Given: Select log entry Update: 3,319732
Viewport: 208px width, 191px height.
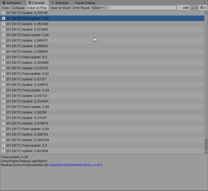Looking at the screenshot, I should click(102, 68).
